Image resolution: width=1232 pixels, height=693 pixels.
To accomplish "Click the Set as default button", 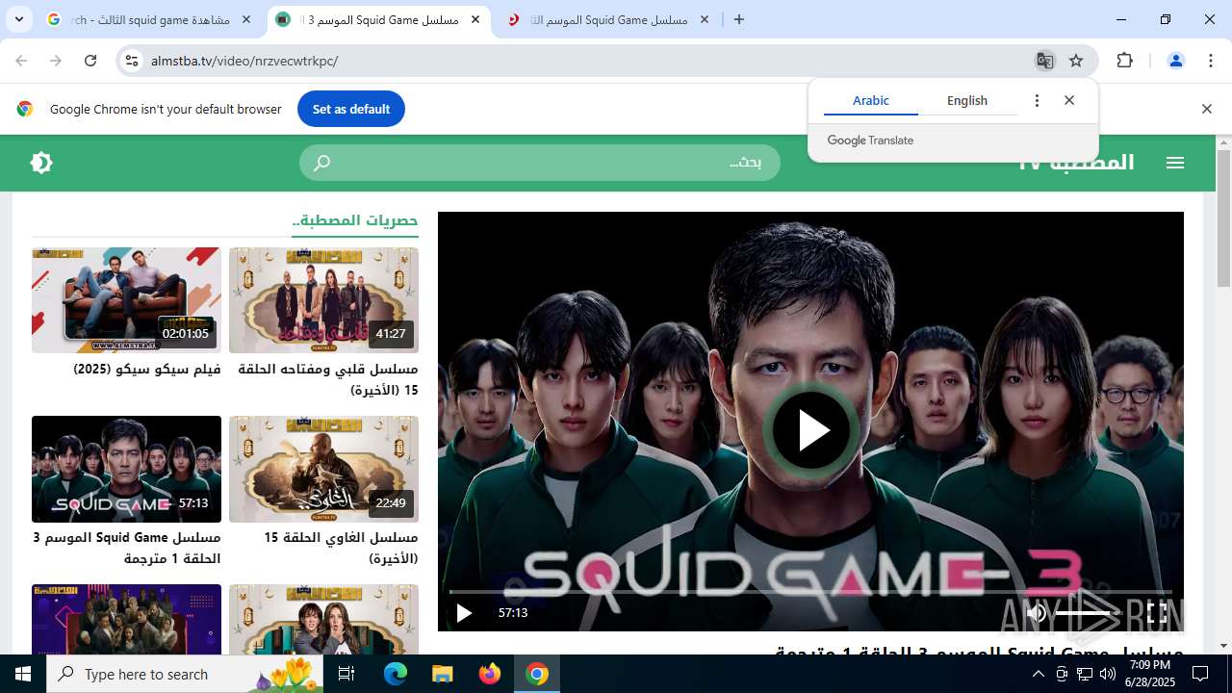I will coord(351,109).
